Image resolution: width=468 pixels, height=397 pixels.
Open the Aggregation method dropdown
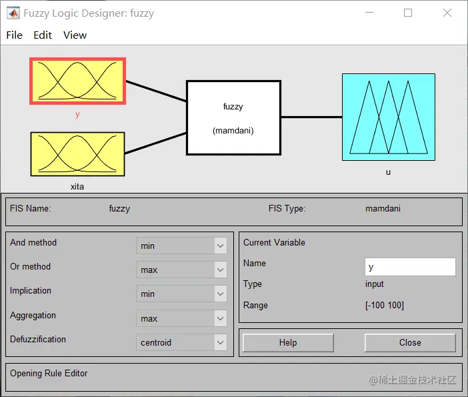[x=181, y=318]
